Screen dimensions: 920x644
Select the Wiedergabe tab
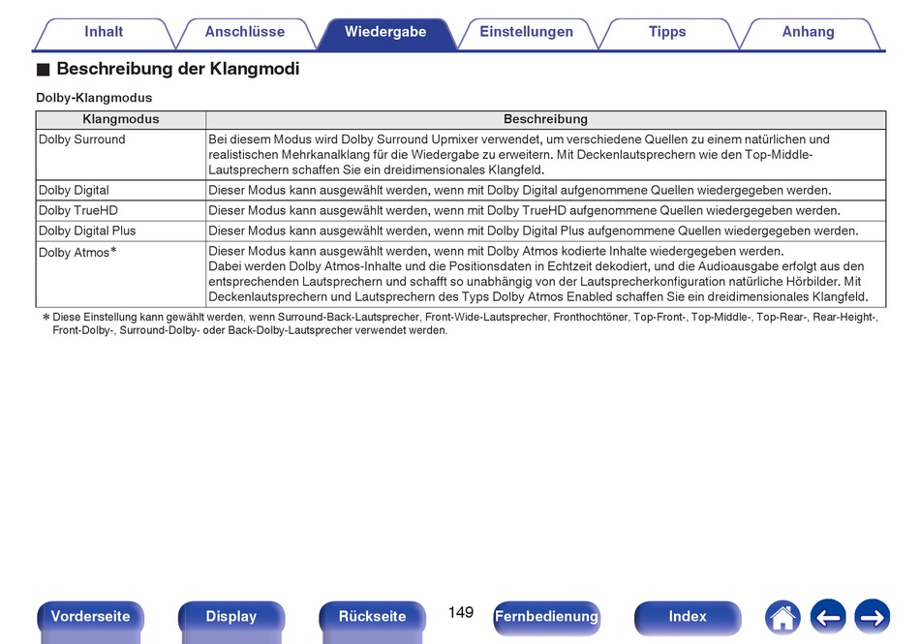[385, 33]
